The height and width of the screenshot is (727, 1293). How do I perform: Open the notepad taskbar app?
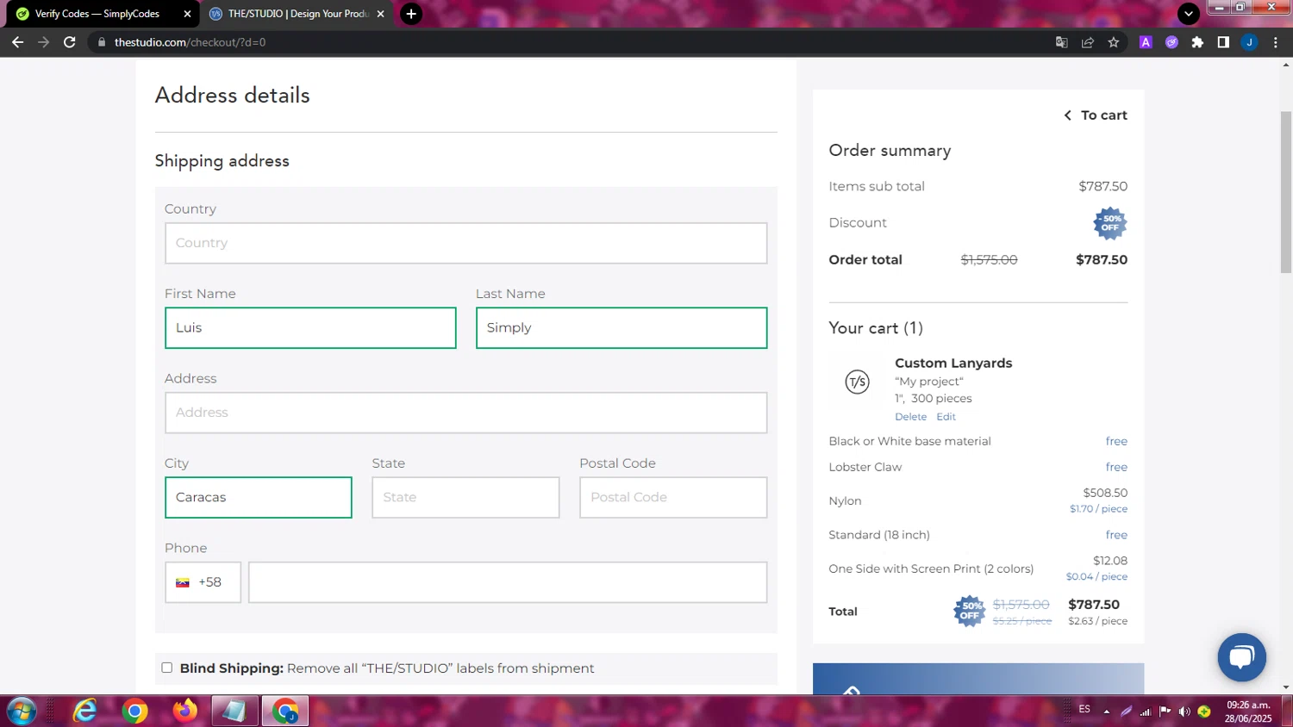[234, 711]
